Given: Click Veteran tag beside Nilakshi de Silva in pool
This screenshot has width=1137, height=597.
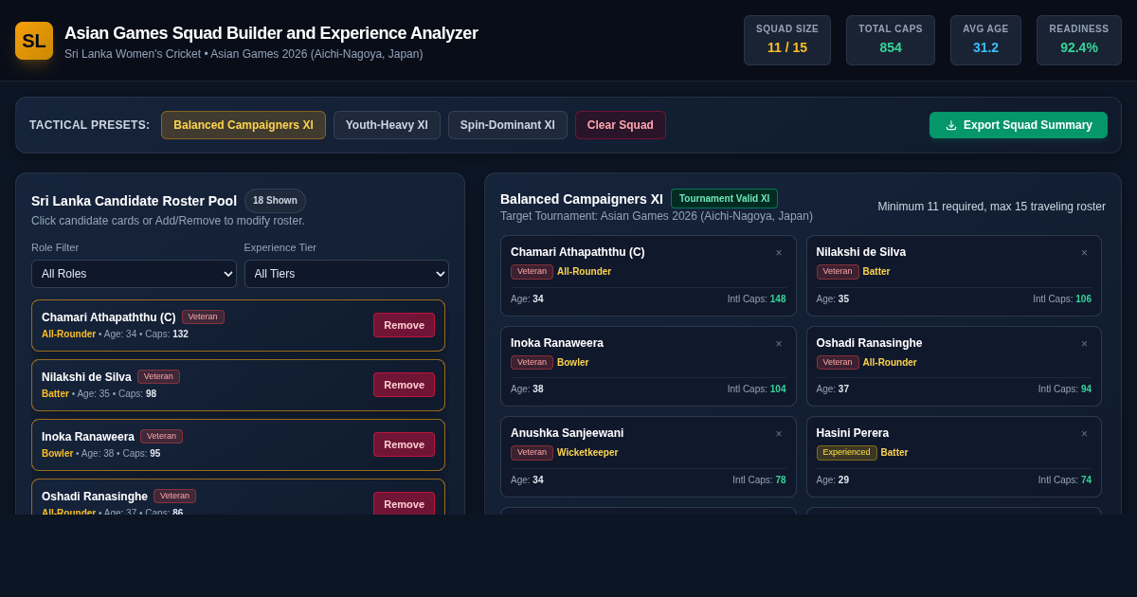Looking at the screenshot, I should tap(158, 376).
